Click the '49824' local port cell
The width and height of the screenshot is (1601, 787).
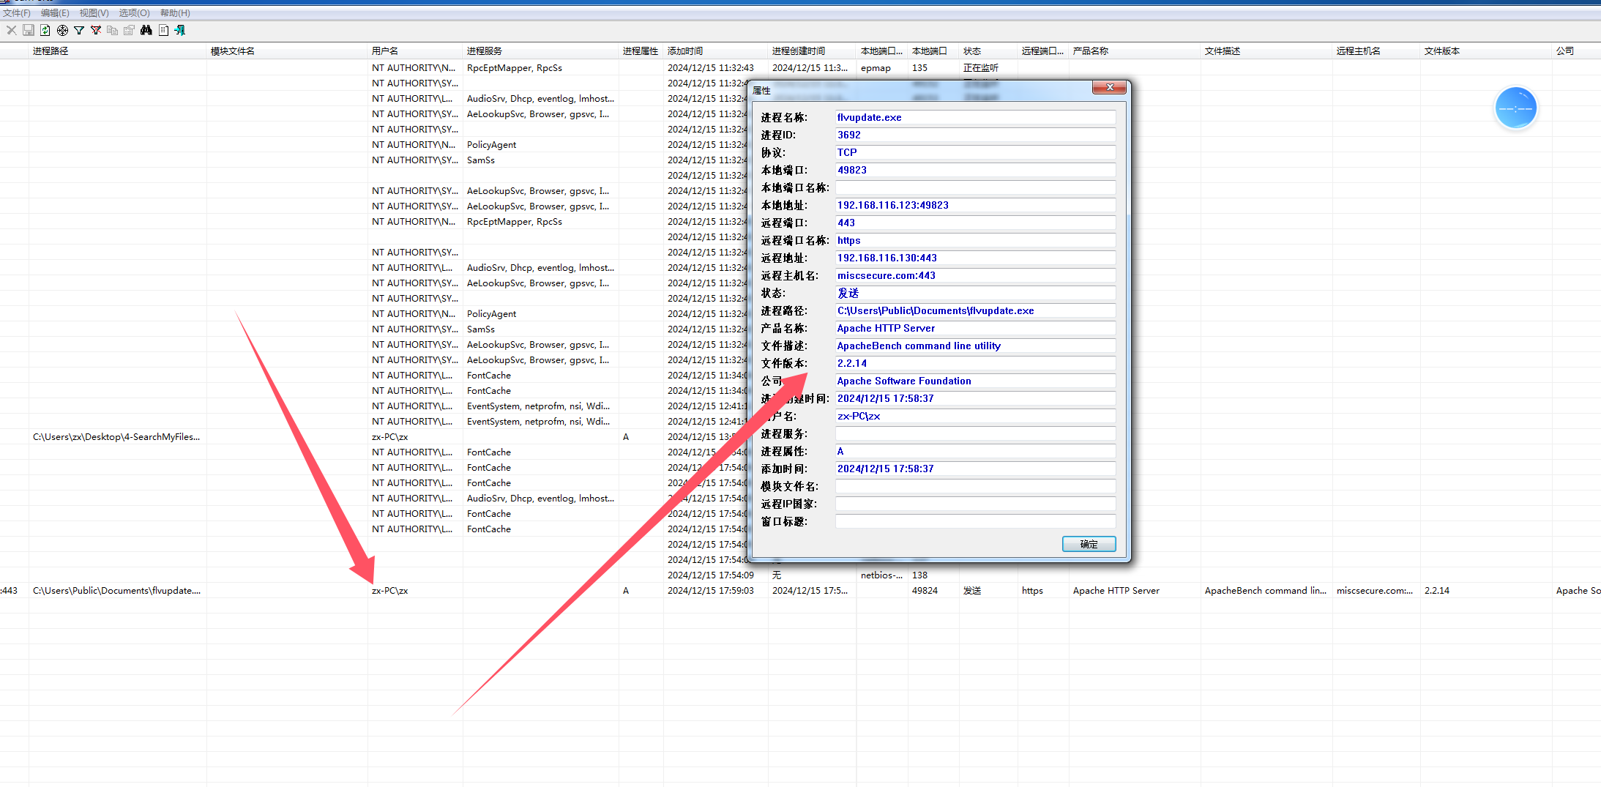925,591
